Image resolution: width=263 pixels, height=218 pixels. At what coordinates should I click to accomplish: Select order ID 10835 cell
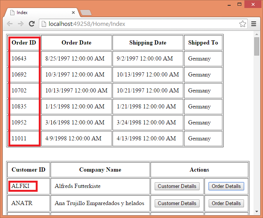click(x=24, y=107)
